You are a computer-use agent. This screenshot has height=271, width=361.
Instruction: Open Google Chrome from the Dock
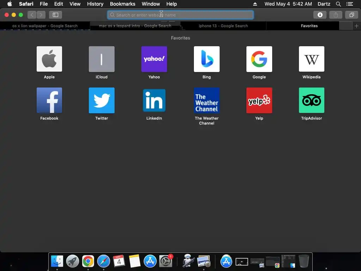(88, 261)
